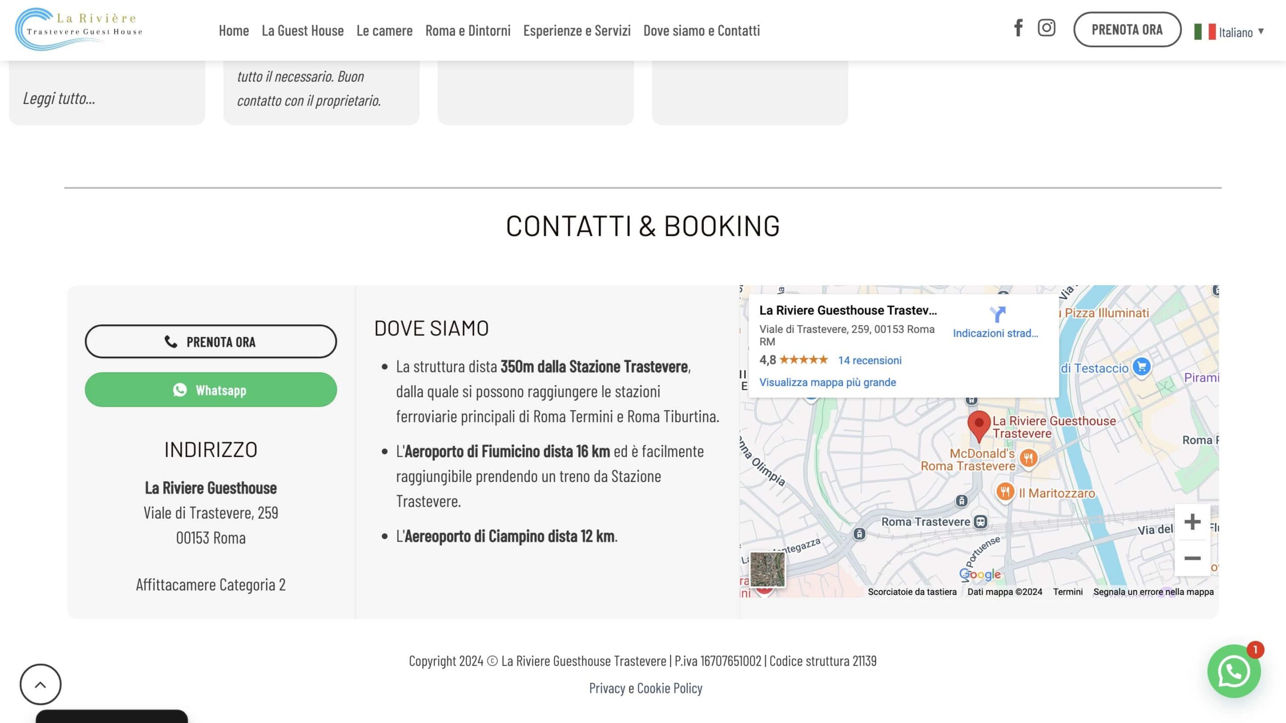Viewport: 1286px width, 723px height.
Task: Click the floating WhatsApp chat bubble
Action: point(1234,671)
